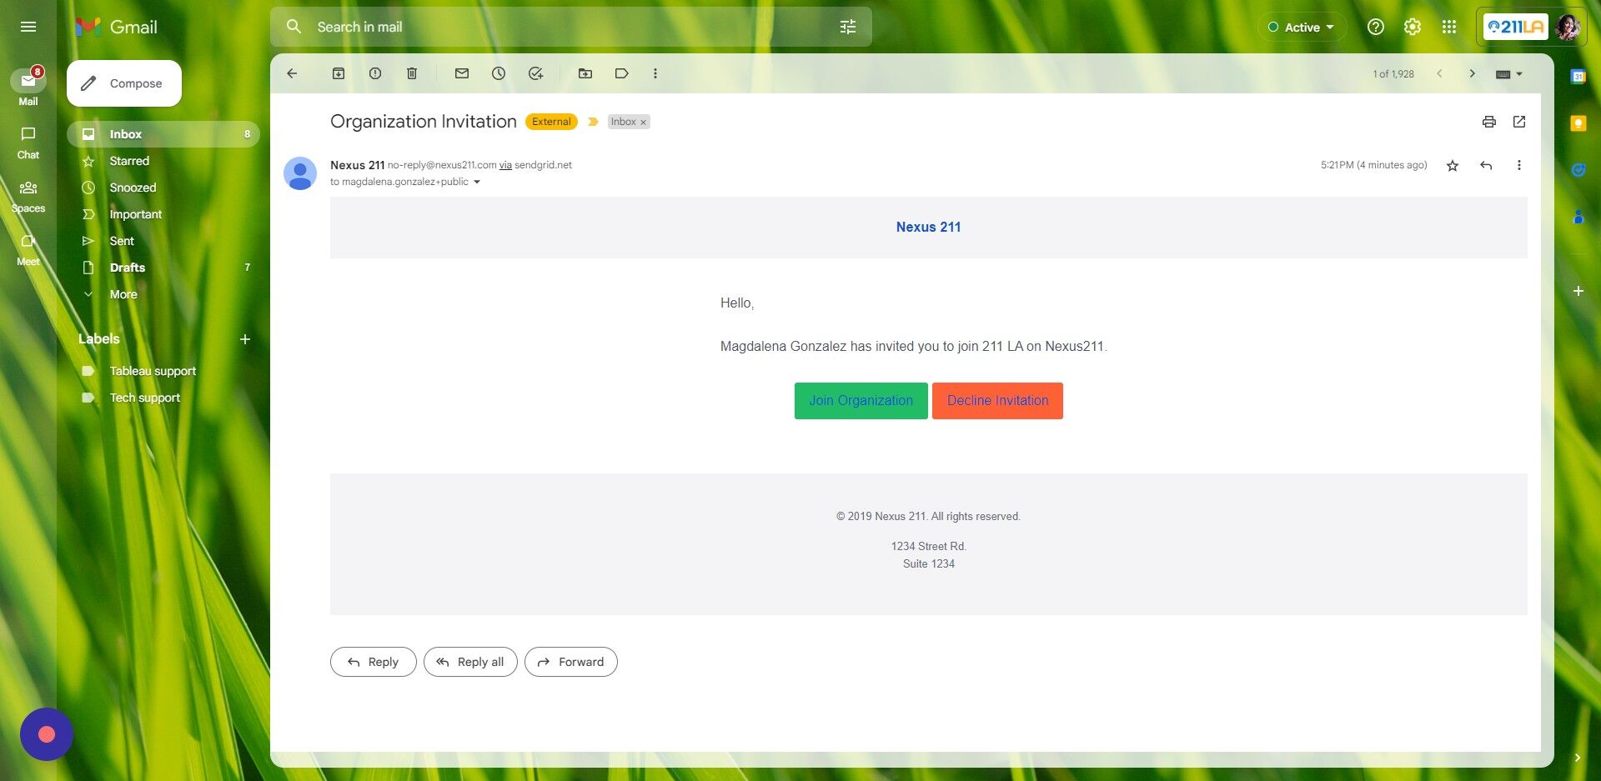This screenshot has height=781, width=1601.
Task: Snooze this email with the clock icon
Action: point(499,73)
